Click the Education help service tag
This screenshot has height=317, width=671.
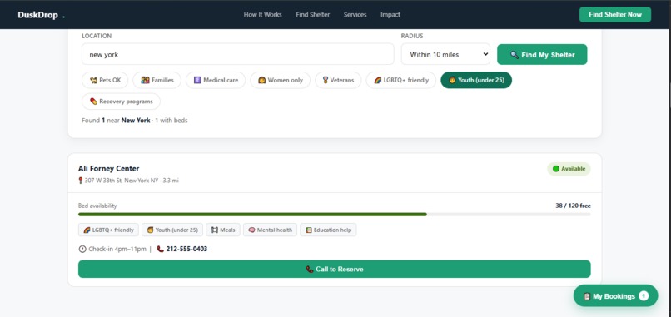pyautogui.click(x=328, y=230)
